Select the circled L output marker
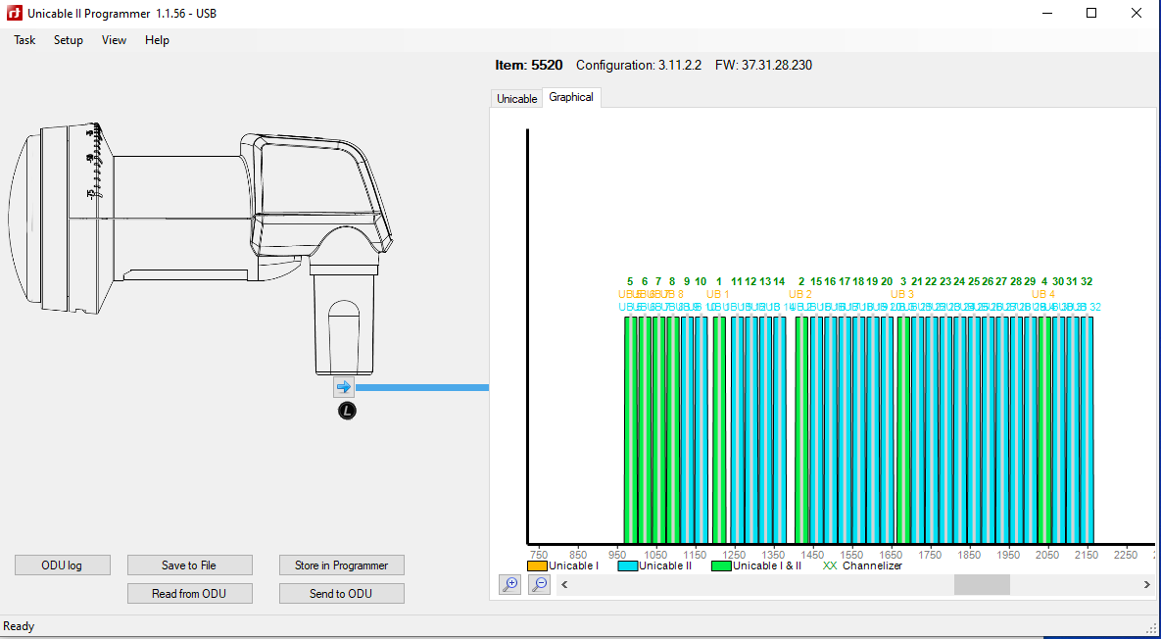This screenshot has width=1161, height=639. [x=347, y=411]
